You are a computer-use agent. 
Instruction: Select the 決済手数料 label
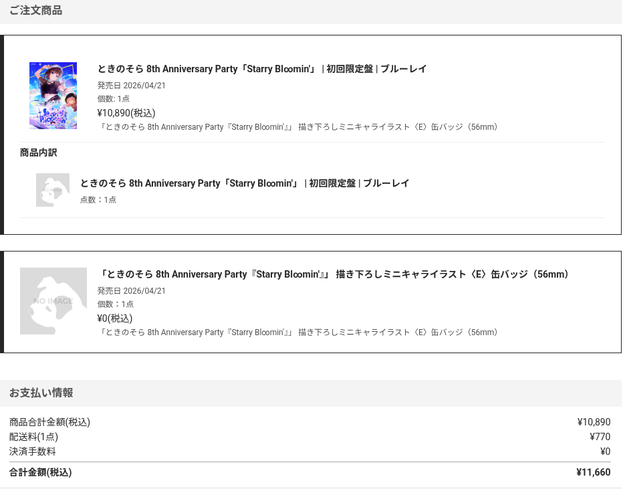pyautogui.click(x=32, y=452)
